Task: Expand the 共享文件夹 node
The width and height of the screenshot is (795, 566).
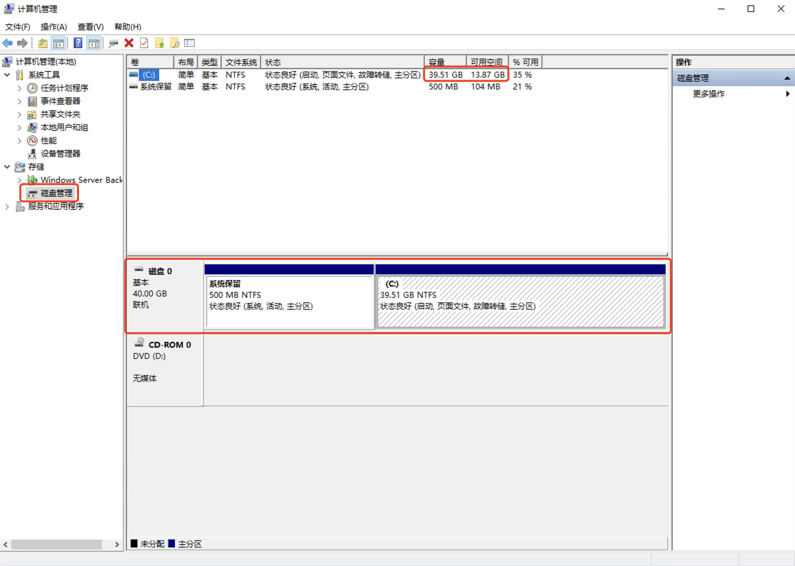Action: click(x=19, y=114)
